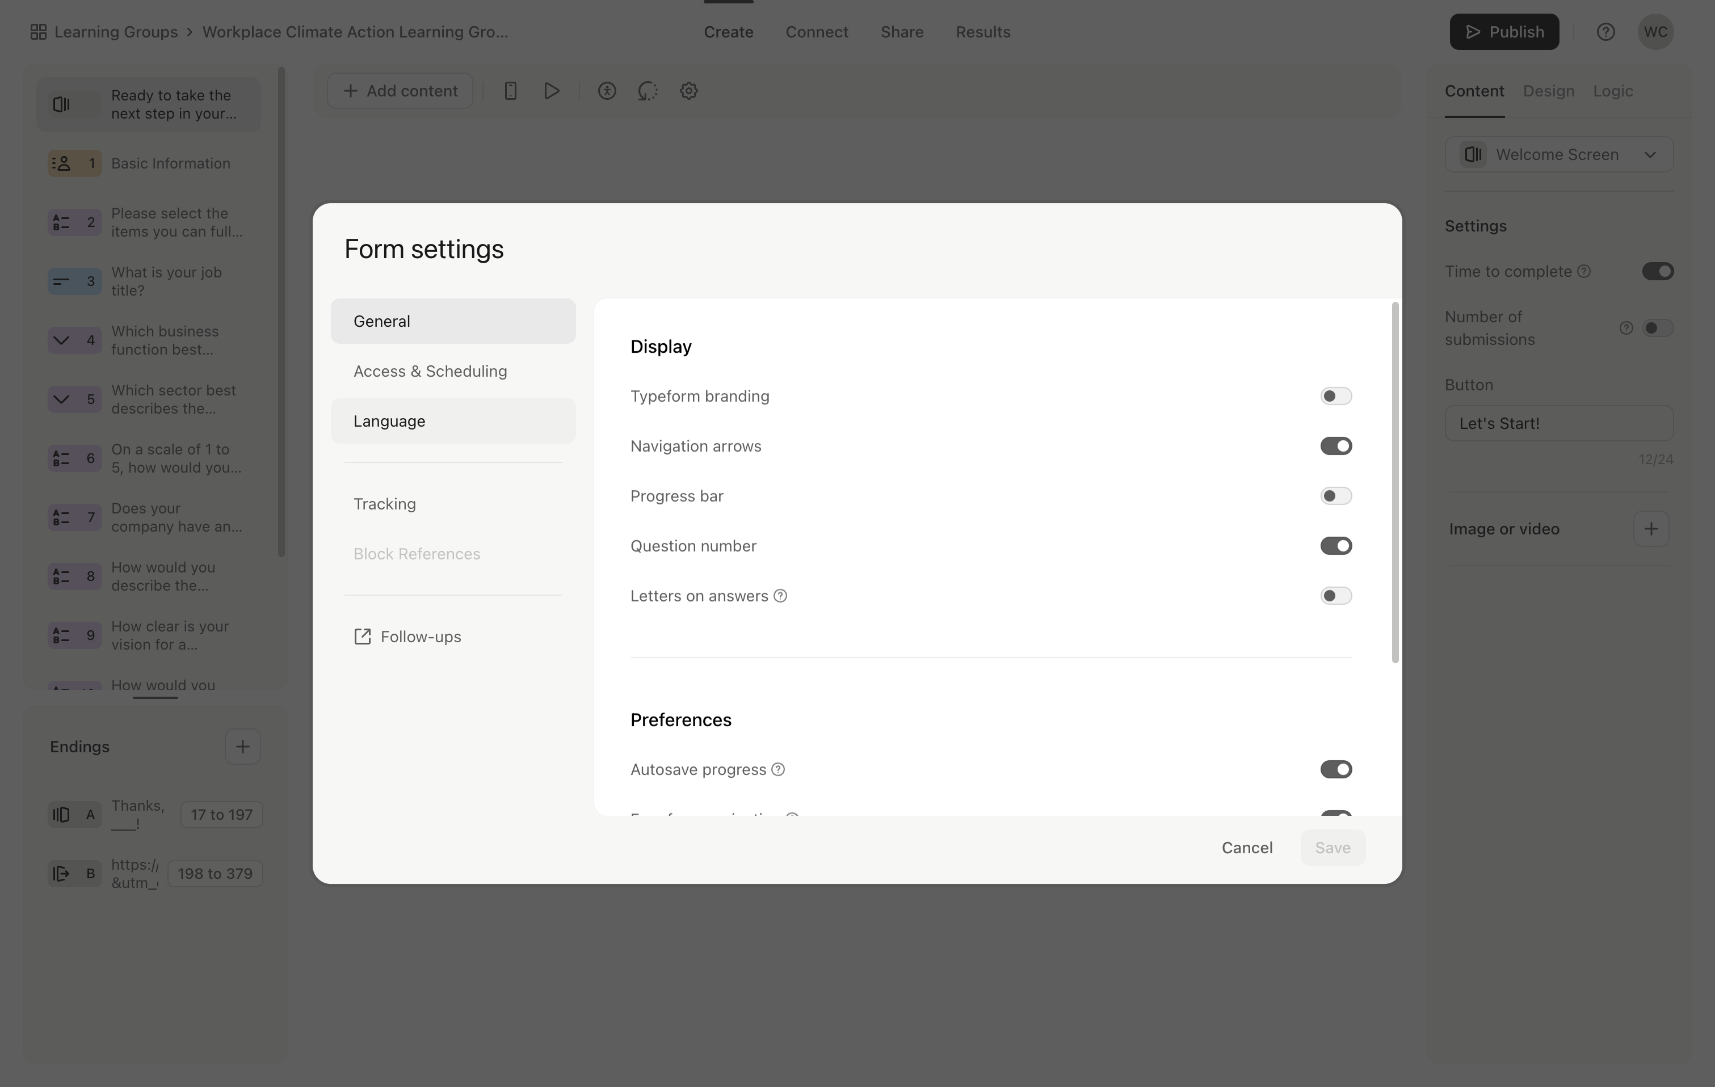The height and width of the screenshot is (1087, 1715).
Task: Open the settings gear icon in toolbar
Action: tap(689, 91)
